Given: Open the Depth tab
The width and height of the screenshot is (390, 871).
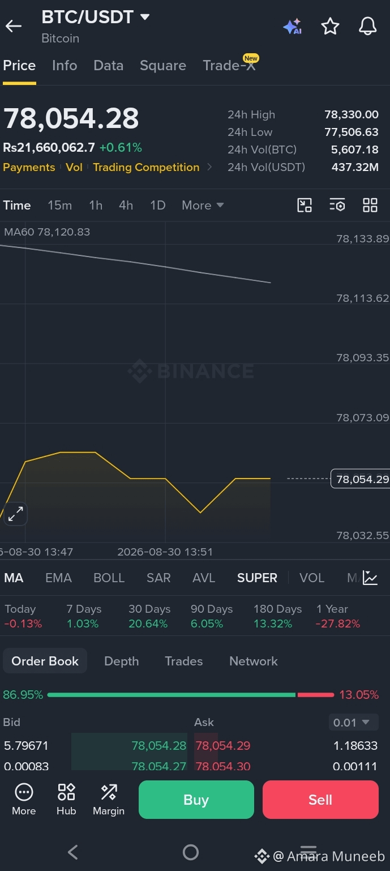Looking at the screenshot, I should pos(121,661).
